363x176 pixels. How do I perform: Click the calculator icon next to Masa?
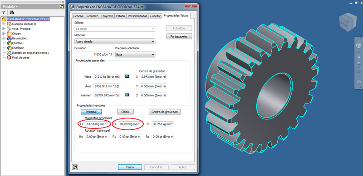(127, 76)
